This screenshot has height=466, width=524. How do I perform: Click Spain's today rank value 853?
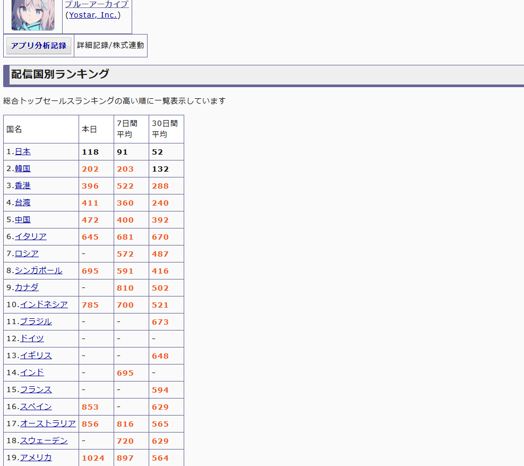(x=90, y=407)
